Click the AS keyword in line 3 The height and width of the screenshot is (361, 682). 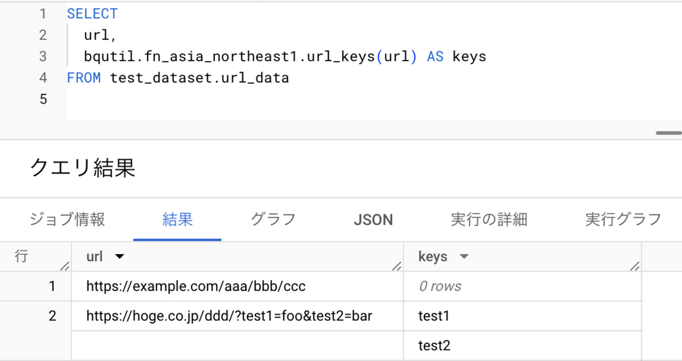pyautogui.click(x=435, y=56)
